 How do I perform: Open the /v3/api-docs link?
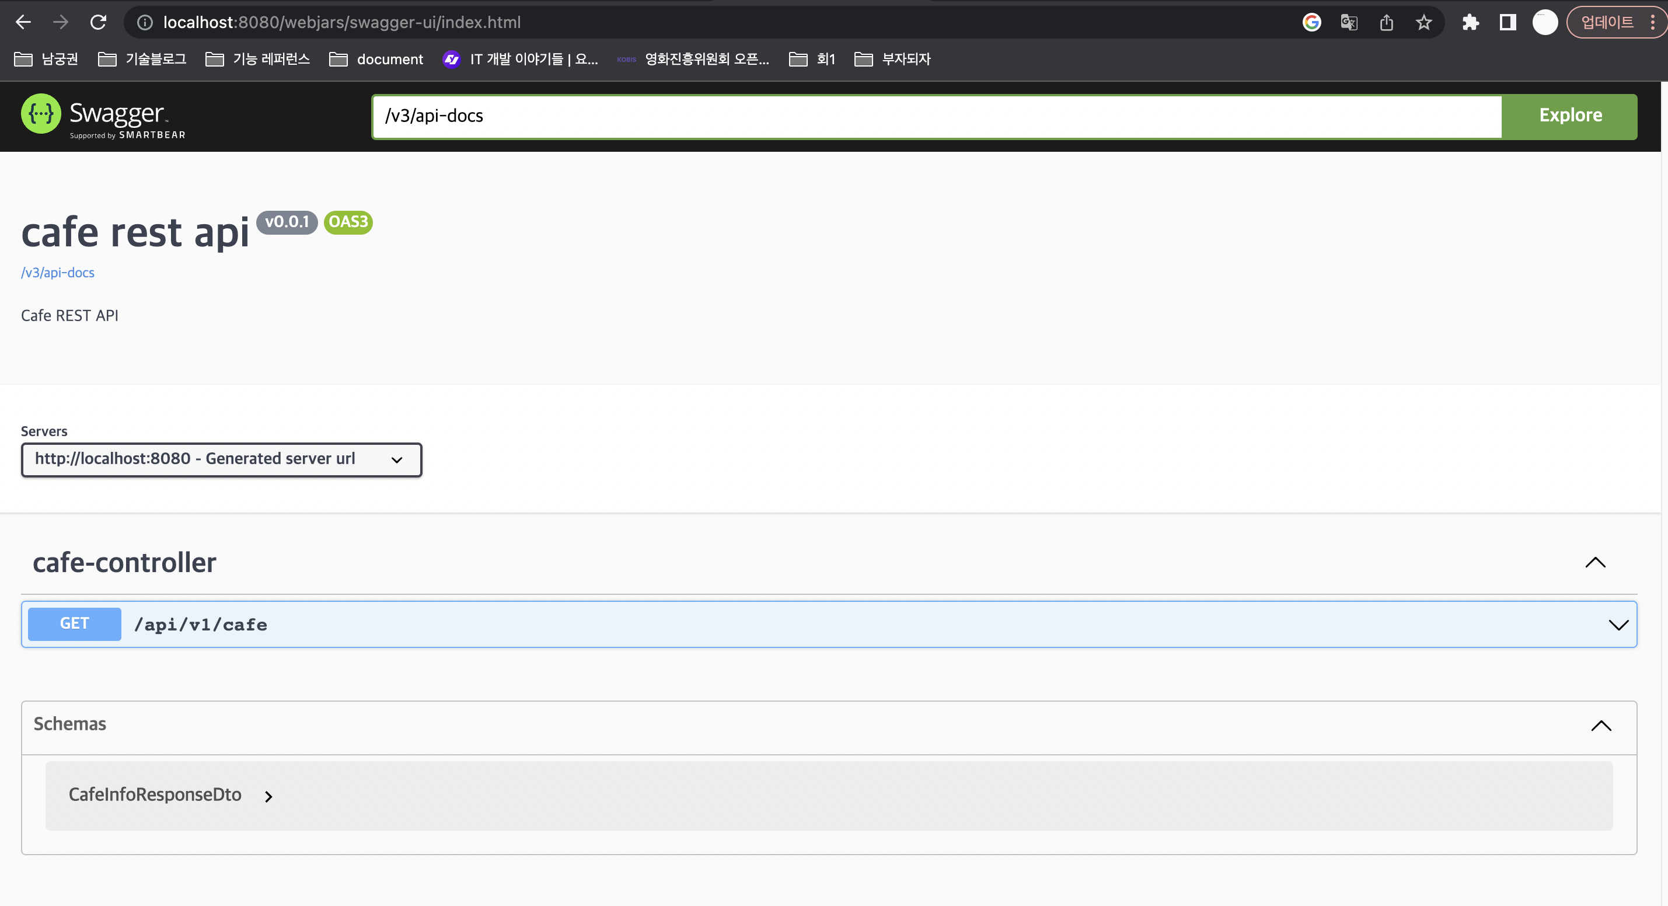[58, 273]
